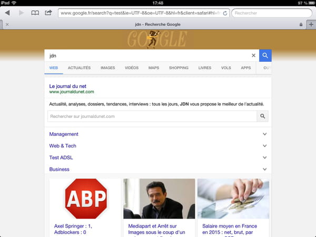Screen dimensions: 316x237
Task: Open the ABP Adblock logo thumbnail
Action: [86, 199]
